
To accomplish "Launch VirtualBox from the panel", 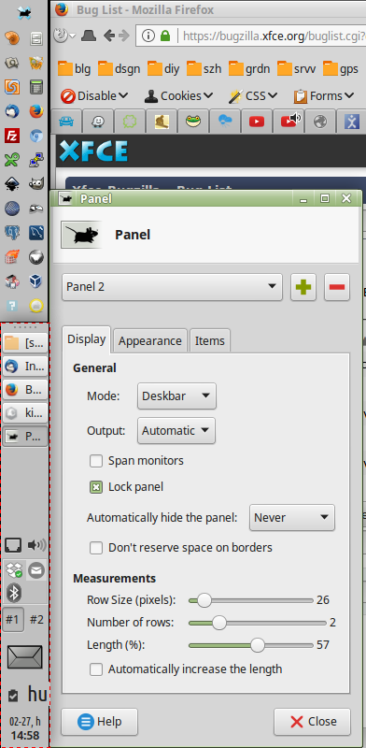I will [x=35, y=281].
